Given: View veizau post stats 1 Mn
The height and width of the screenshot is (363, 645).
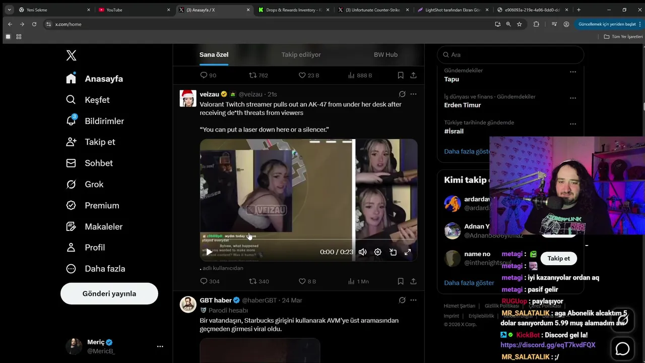Looking at the screenshot, I should pyautogui.click(x=358, y=281).
